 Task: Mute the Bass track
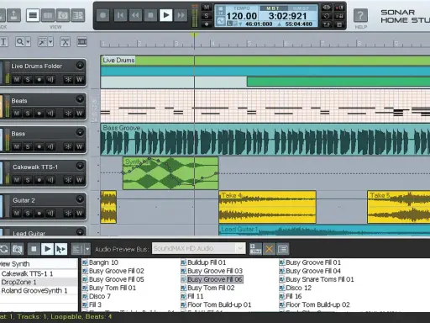click(17, 146)
